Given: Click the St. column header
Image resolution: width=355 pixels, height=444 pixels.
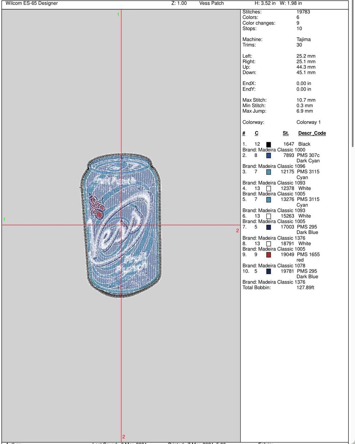Looking at the screenshot, I should click(x=285, y=133).
